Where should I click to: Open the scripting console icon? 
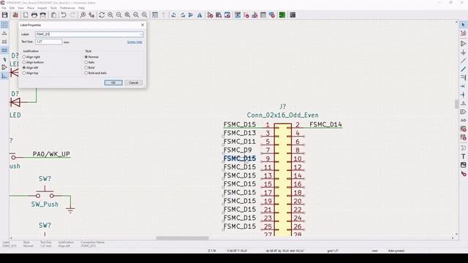[292, 15]
